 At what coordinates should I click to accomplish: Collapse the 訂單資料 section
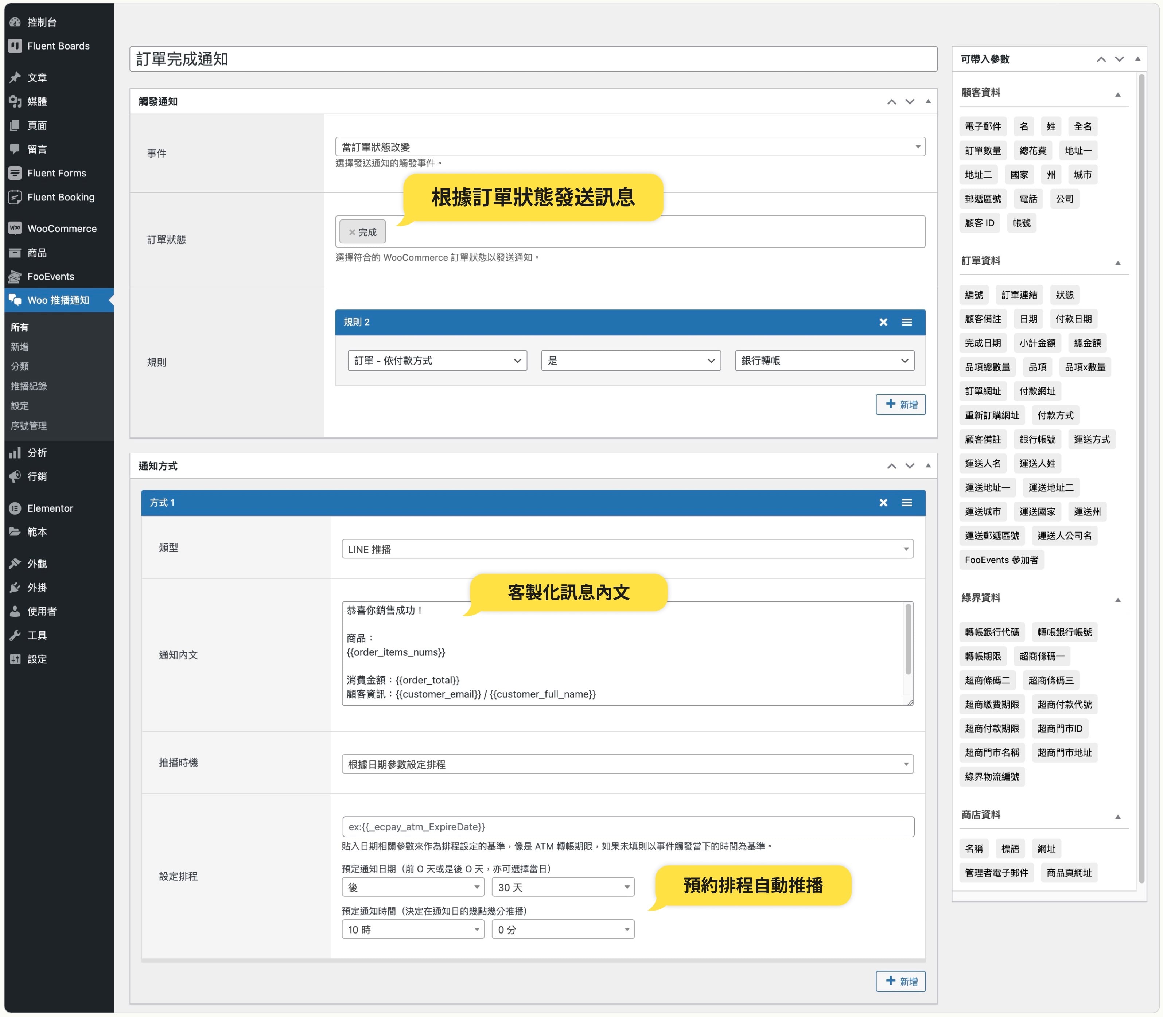(1117, 263)
